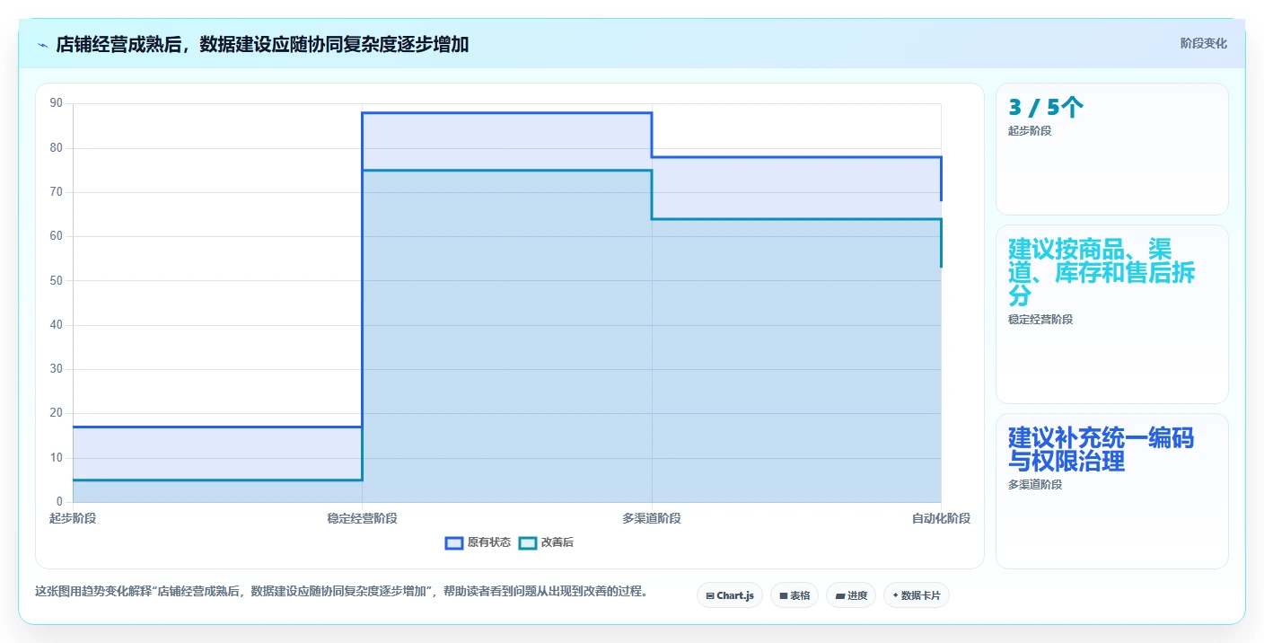This screenshot has height=643, width=1264.
Task: Toggle the 改善后 legend item
Action: (x=547, y=542)
